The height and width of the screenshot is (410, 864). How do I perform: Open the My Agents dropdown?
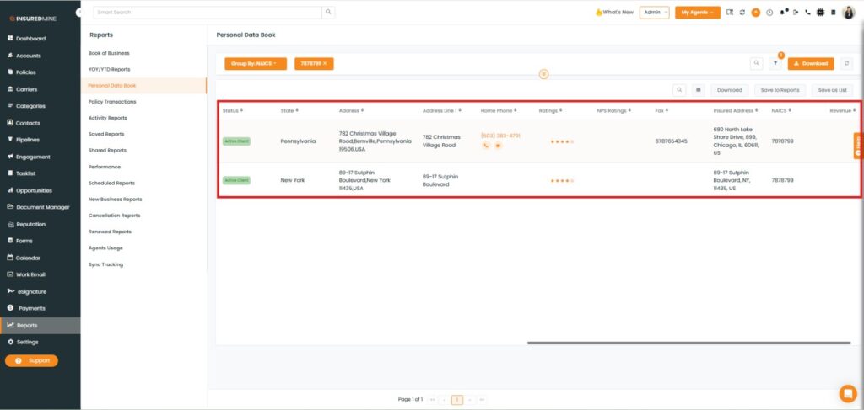tap(697, 13)
